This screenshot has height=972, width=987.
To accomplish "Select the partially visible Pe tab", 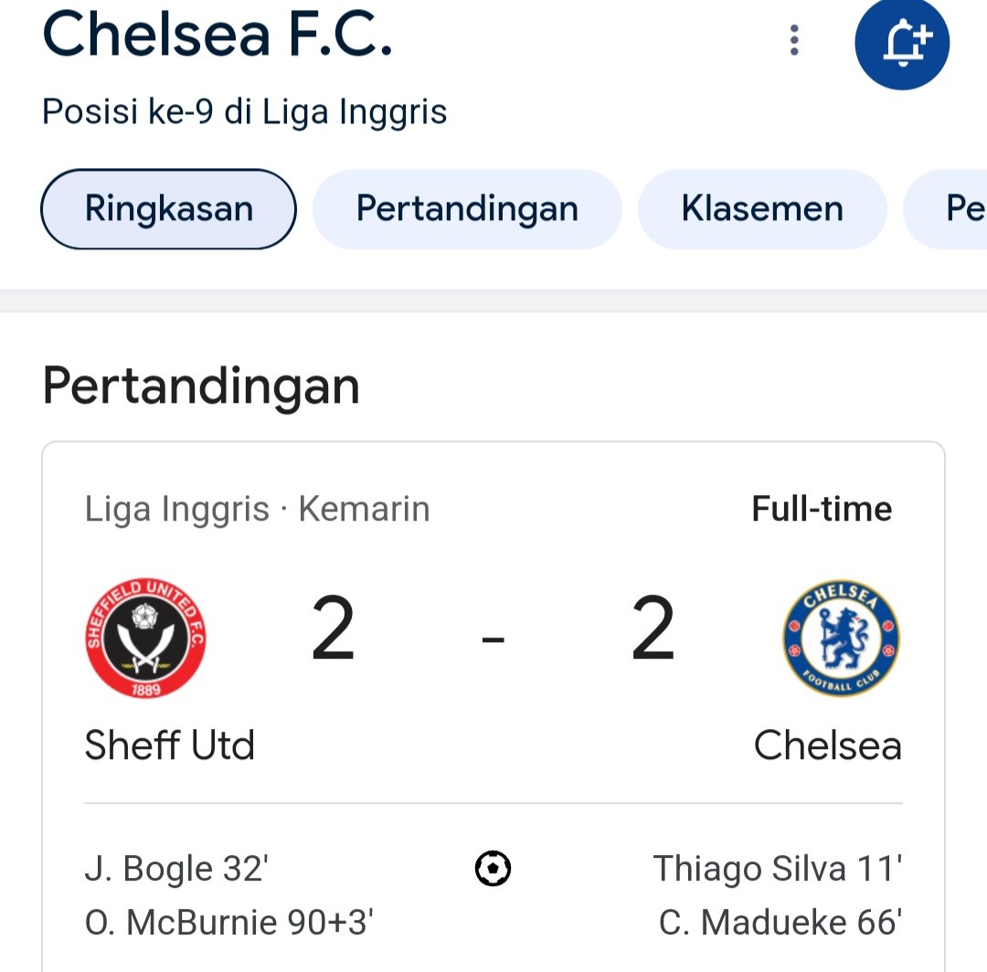I will click(x=946, y=209).
